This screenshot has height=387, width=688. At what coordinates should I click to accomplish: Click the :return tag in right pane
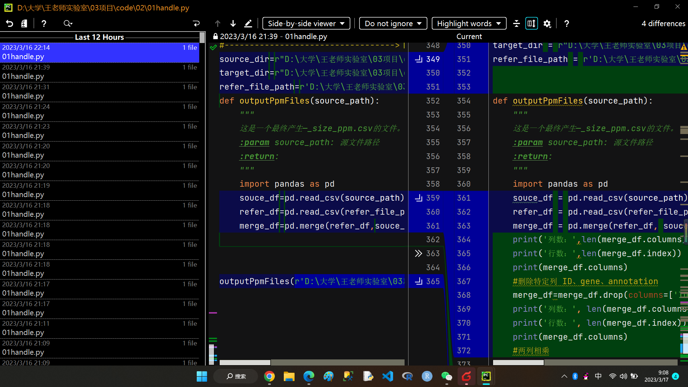click(530, 157)
